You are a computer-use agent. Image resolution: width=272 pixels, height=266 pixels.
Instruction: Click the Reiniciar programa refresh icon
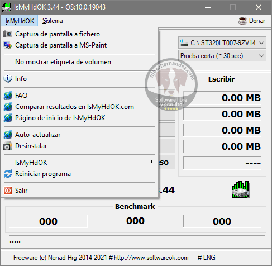coord(8,174)
